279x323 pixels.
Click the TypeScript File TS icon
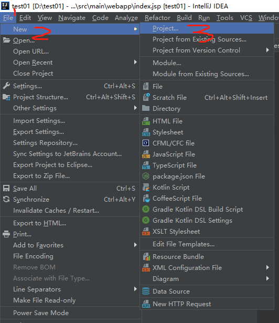tap(146, 165)
